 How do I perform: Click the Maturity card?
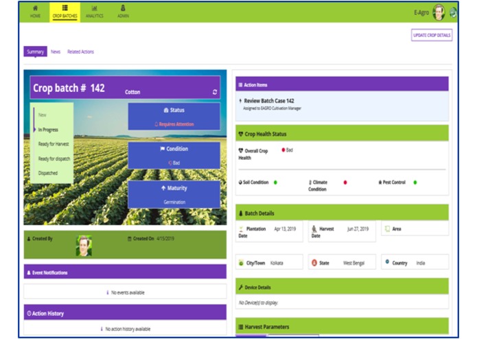(174, 194)
